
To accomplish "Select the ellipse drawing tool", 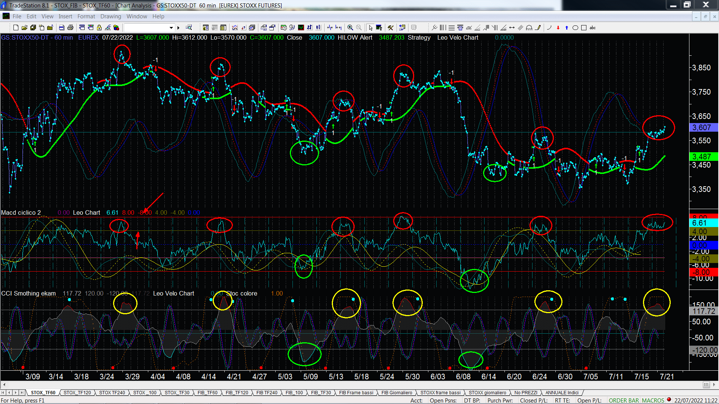I will point(575,28).
